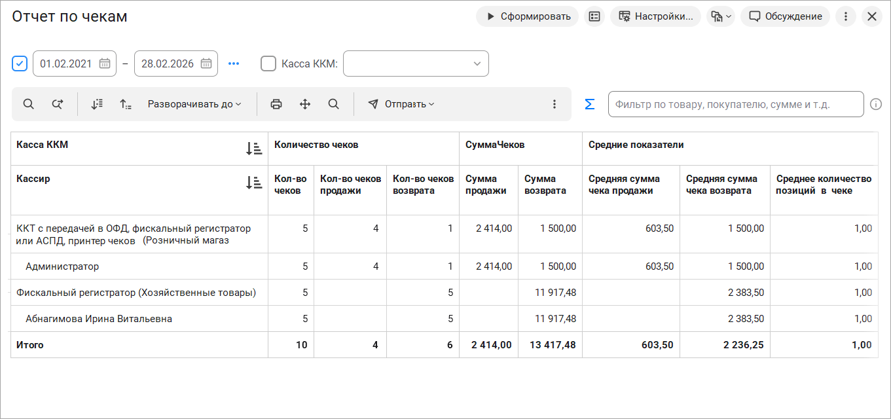Open the Отправить dropdown menu
The image size is (891, 419).
(x=401, y=104)
